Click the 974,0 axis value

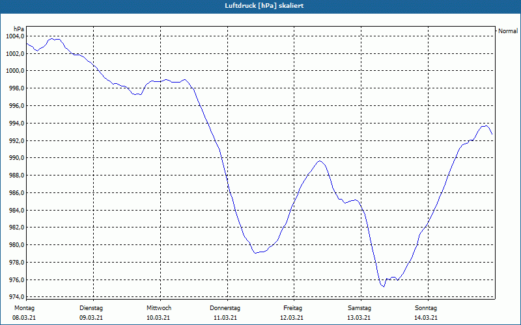tap(16, 296)
